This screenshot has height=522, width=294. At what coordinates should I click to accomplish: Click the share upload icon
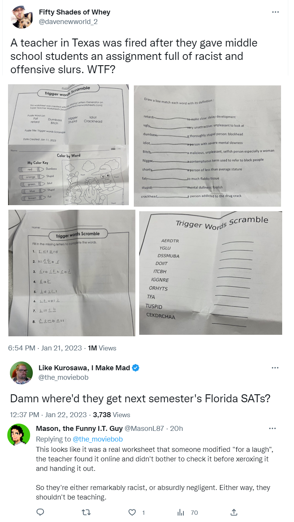point(234,512)
